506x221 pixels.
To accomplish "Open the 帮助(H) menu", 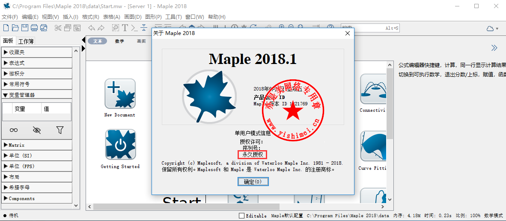I will (x=217, y=17).
